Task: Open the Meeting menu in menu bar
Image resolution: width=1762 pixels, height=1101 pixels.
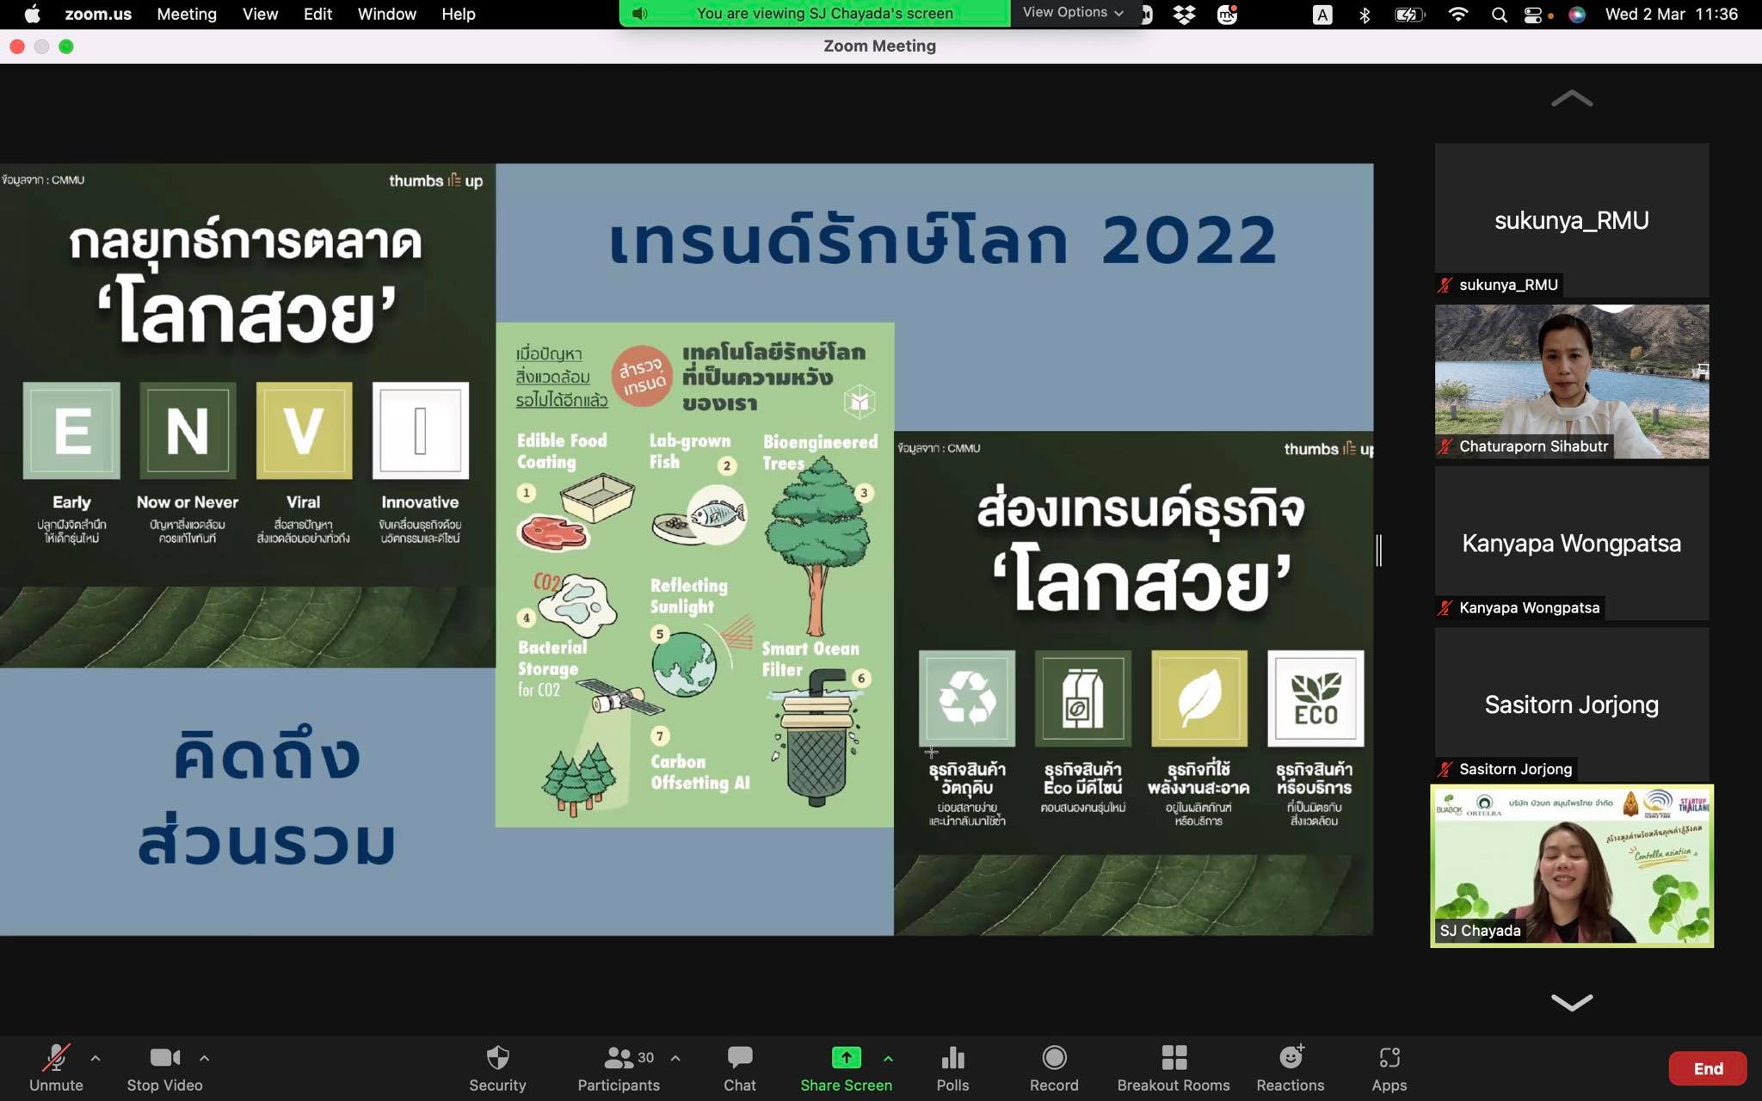Action: click(x=187, y=14)
